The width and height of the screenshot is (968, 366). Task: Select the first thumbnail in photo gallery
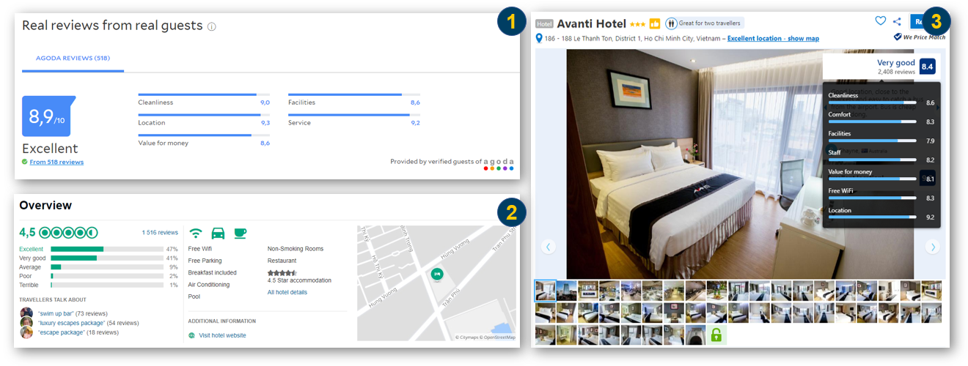point(546,291)
